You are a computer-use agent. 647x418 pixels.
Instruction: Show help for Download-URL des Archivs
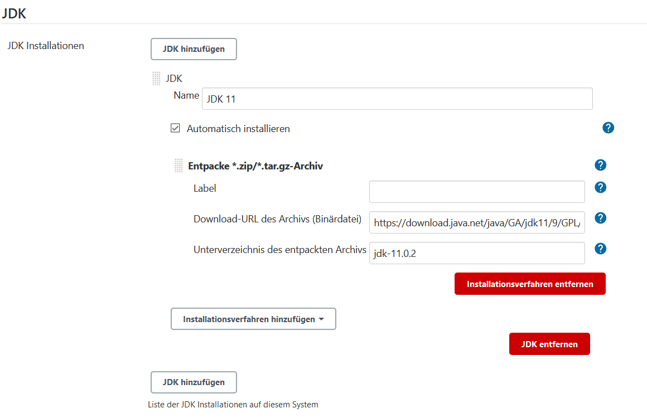click(600, 218)
